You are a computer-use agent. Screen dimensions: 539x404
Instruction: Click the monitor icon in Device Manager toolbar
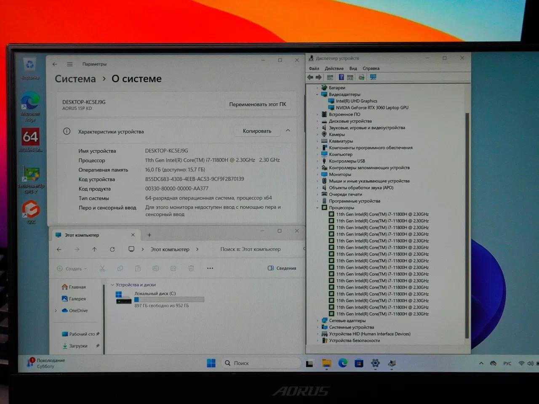click(x=373, y=77)
